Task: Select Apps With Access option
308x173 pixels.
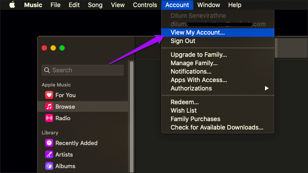Action: 218,80
